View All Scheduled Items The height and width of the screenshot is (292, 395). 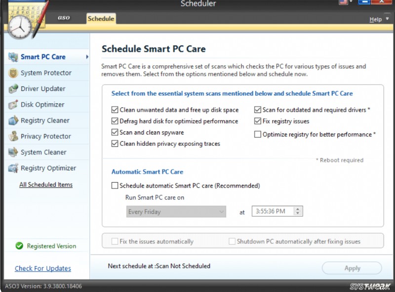46,185
